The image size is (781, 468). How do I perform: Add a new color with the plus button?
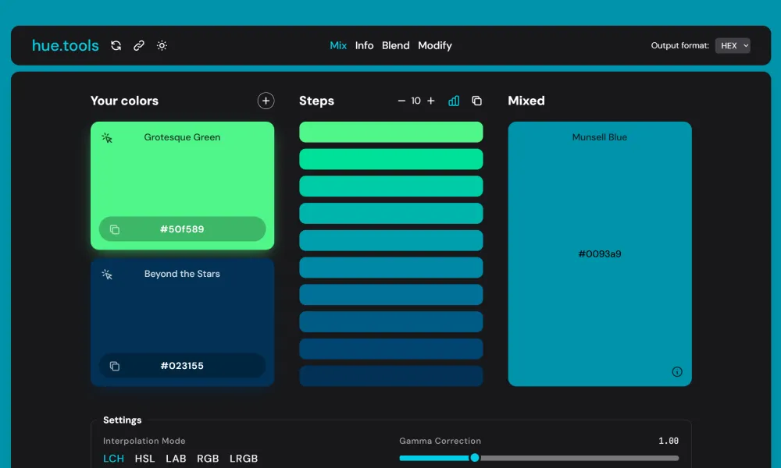(266, 101)
